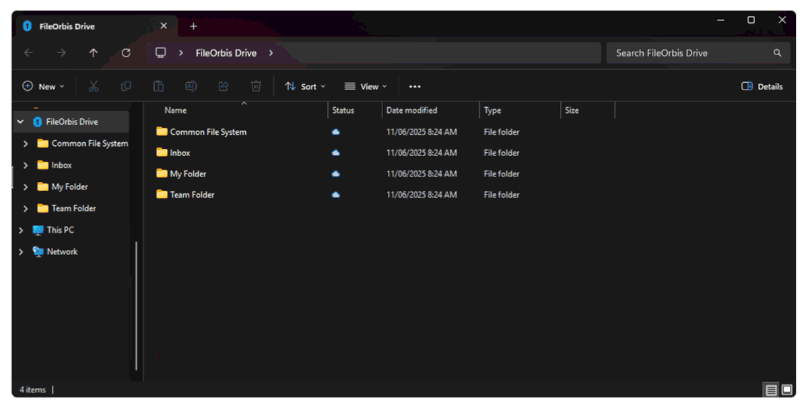Click the Cut scissors icon
Image resolution: width=808 pixels, height=408 pixels.
94,86
